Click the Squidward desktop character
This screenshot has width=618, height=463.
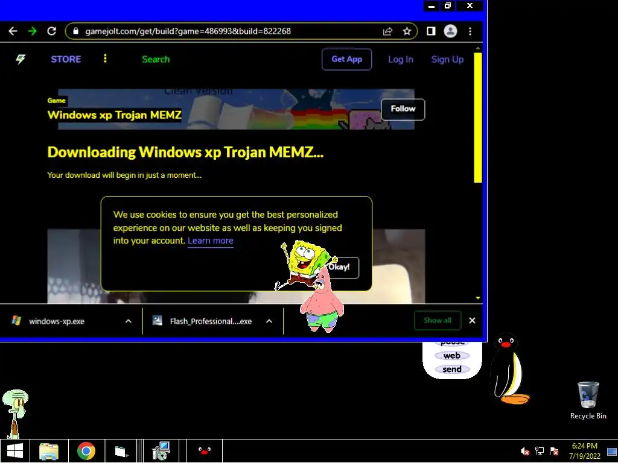point(16,414)
